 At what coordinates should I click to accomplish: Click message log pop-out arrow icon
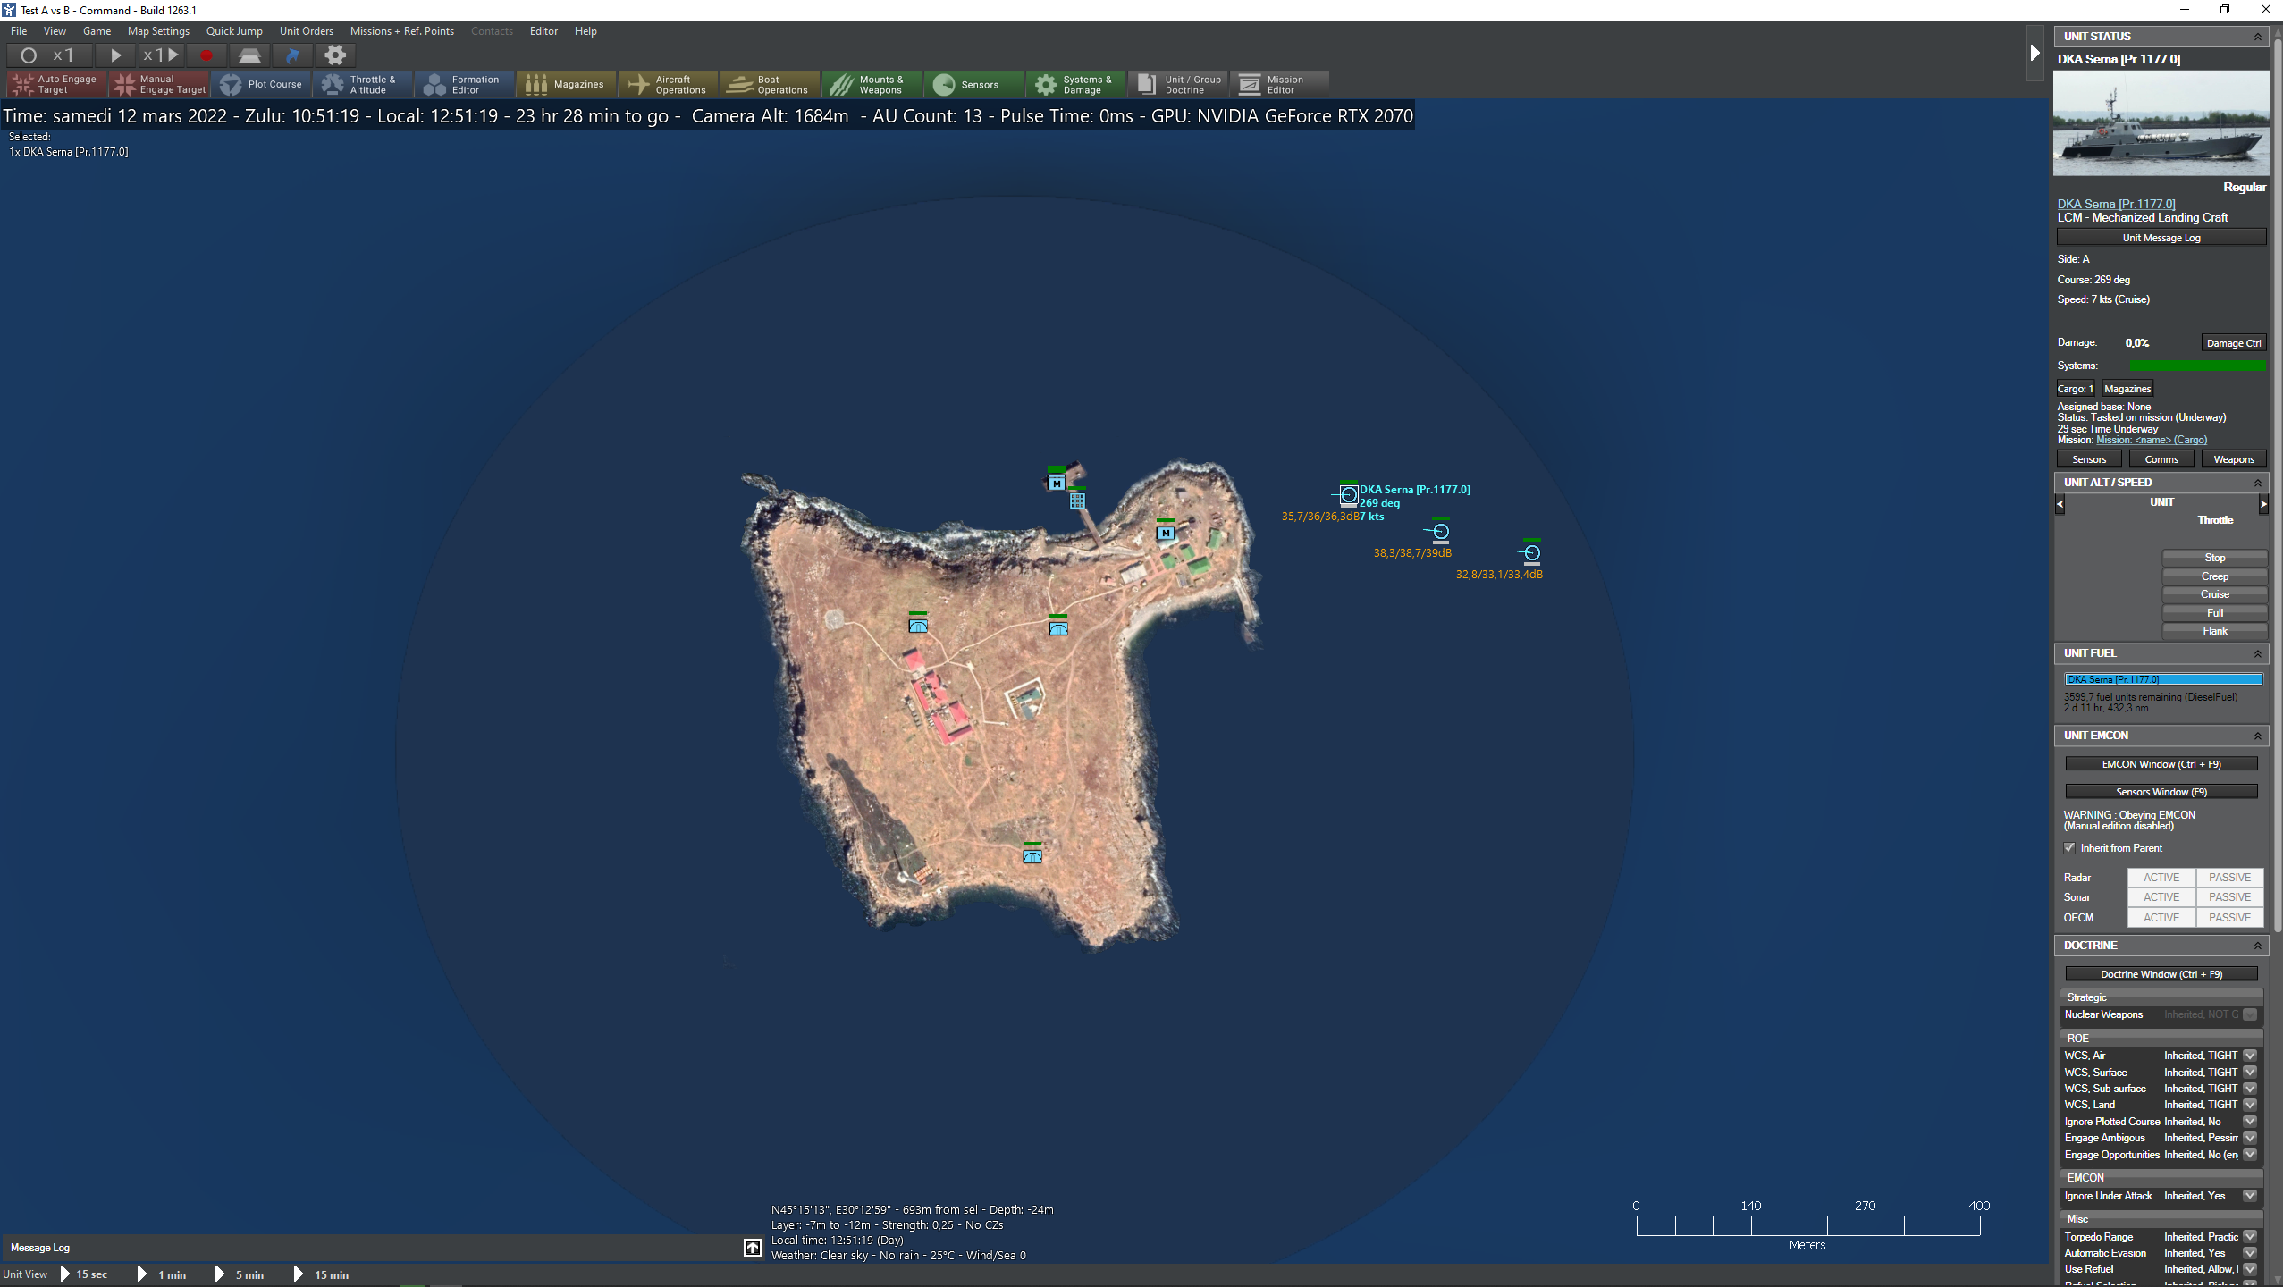click(753, 1248)
